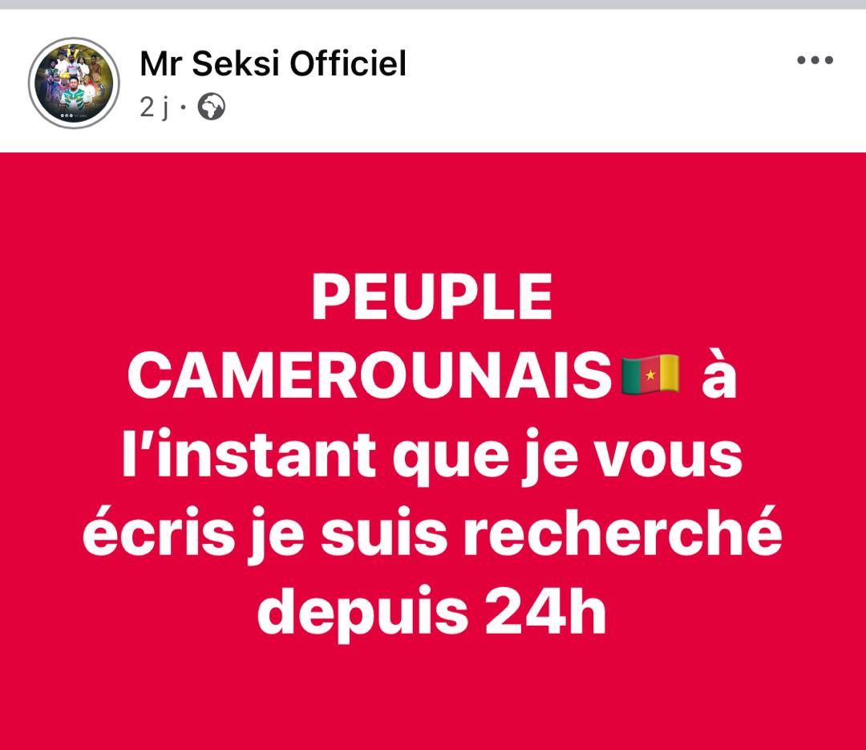The image size is (866, 750).
Task: Click the '24h' text at the bottom
Action: [x=545, y=610]
